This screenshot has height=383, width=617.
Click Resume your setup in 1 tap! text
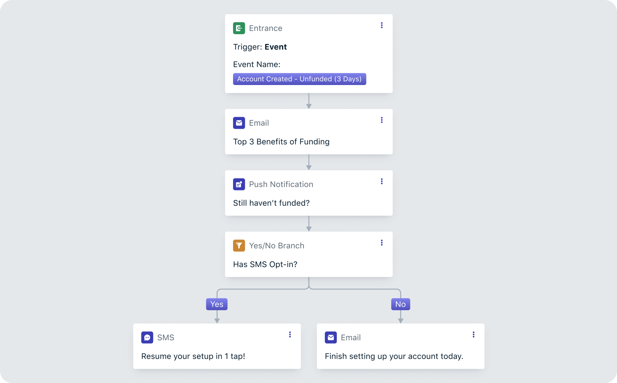click(193, 356)
